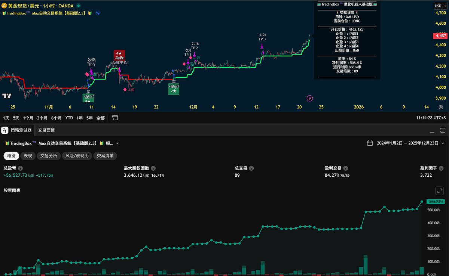
Task: Click the TP 3 arrow marker
Action: 262,46
